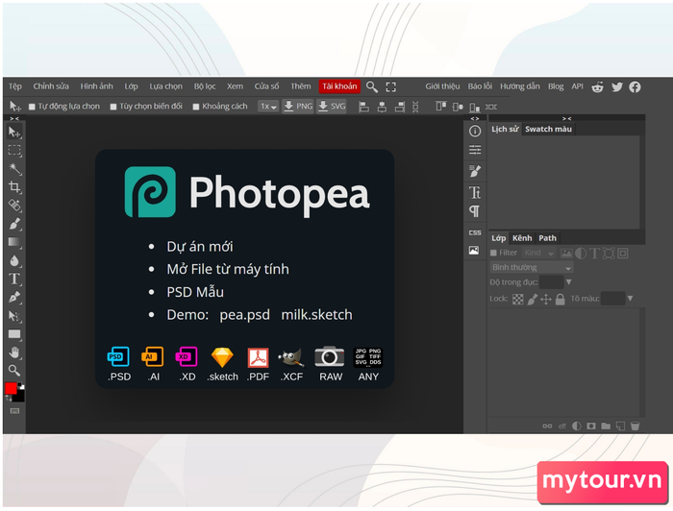Select the Path Select tool
The image size is (673, 511).
pyautogui.click(x=14, y=316)
